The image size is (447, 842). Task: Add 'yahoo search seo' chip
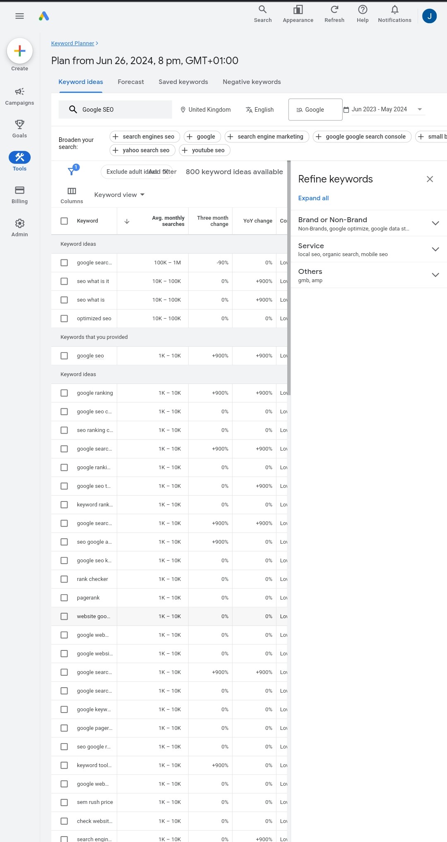142,150
